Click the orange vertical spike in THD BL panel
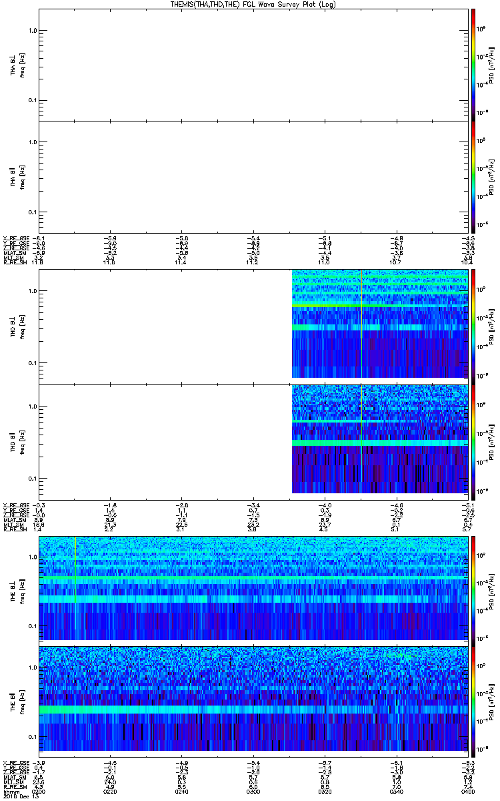 tap(361, 324)
